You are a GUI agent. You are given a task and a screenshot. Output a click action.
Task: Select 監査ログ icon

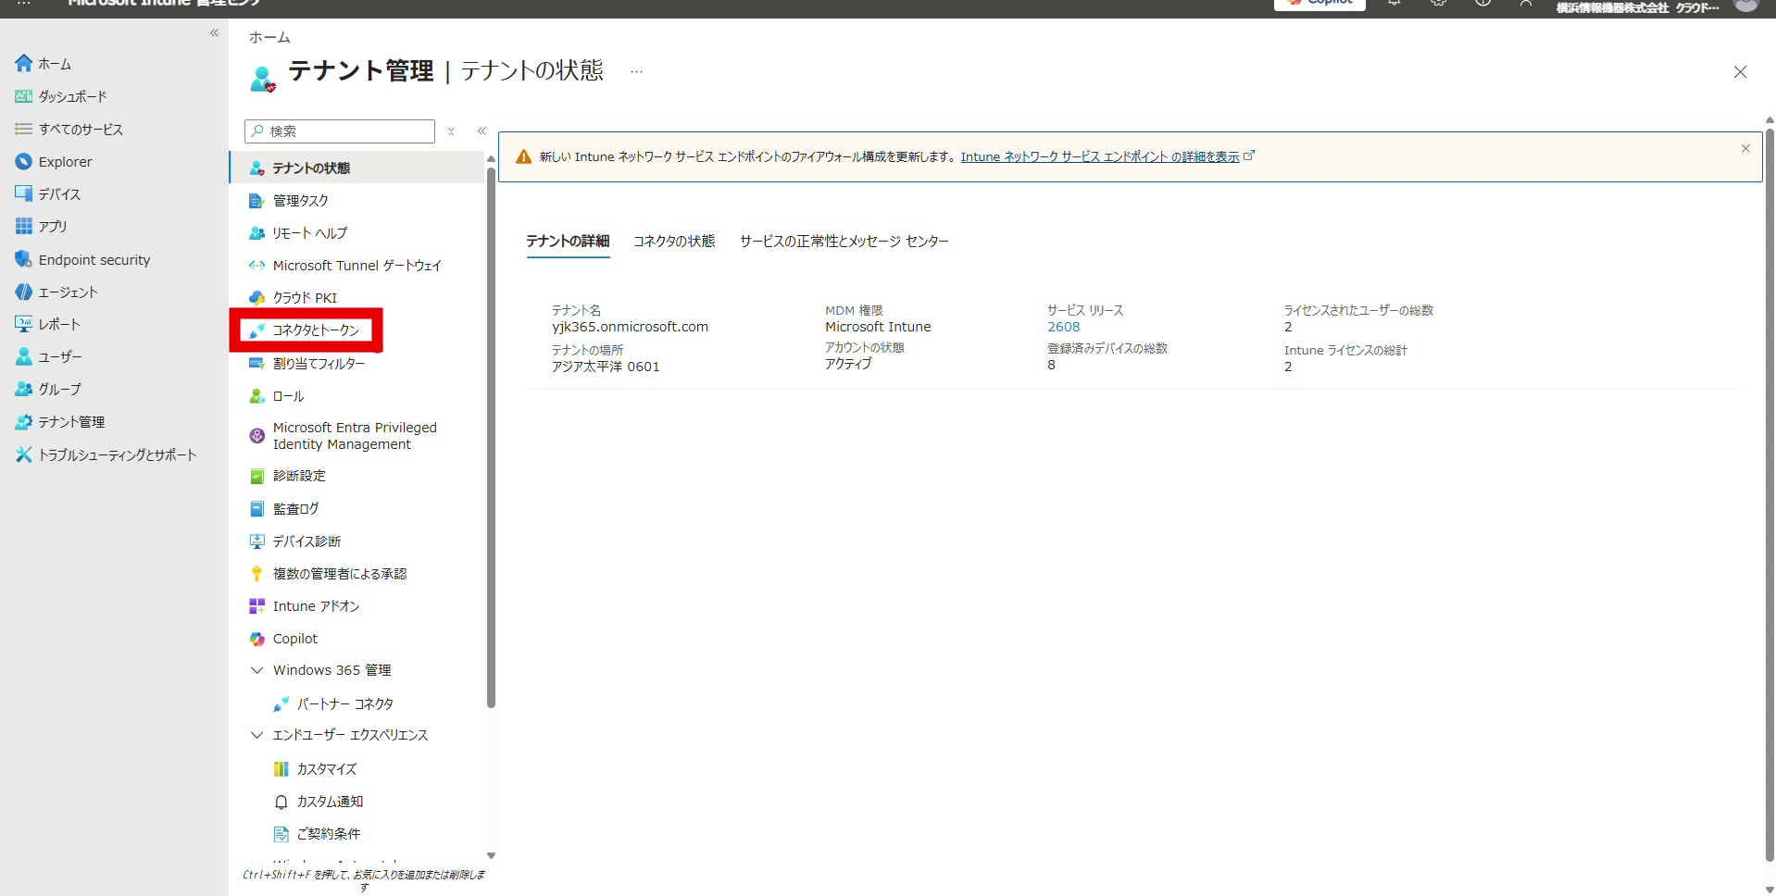(257, 509)
